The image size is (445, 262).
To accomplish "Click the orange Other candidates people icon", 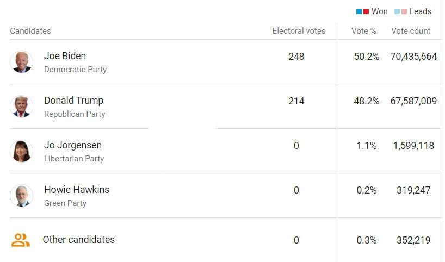I will click(x=21, y=240).
